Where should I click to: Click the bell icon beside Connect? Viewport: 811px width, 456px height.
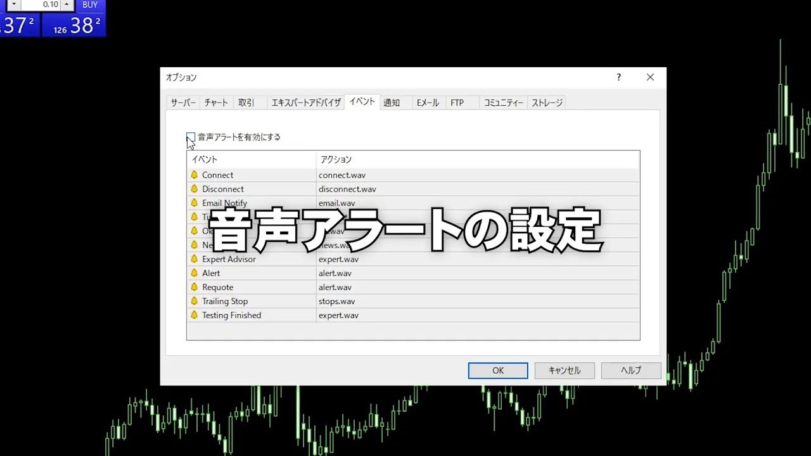195,175
